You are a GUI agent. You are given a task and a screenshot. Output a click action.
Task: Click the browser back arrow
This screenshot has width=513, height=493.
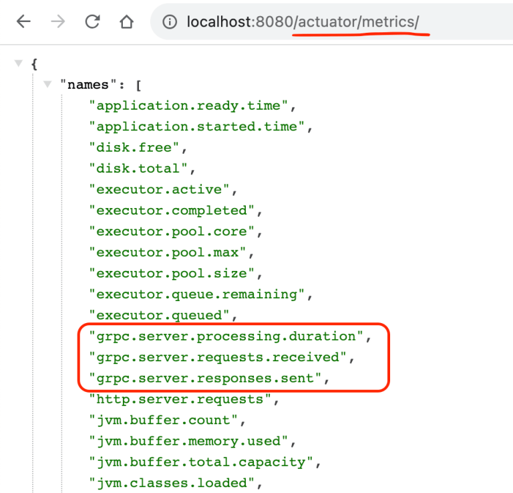point(23,22)
